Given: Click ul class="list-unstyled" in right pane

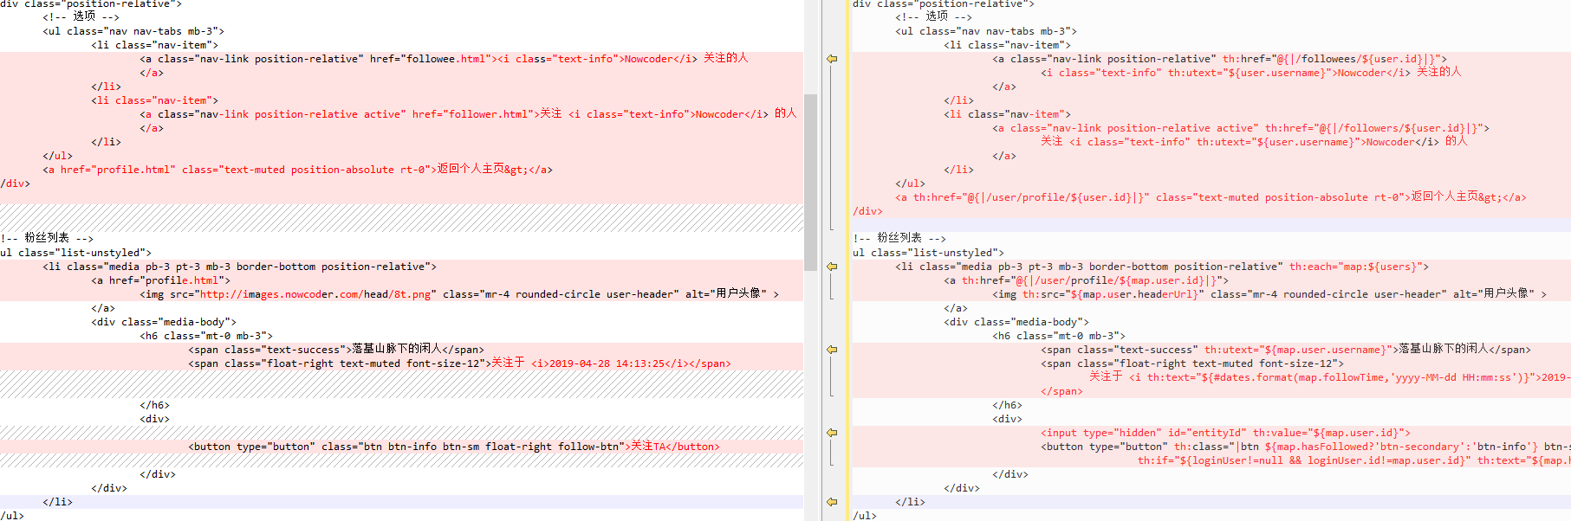Looking at the screenshot, I should pyautogui.click(x=929, y=253).
